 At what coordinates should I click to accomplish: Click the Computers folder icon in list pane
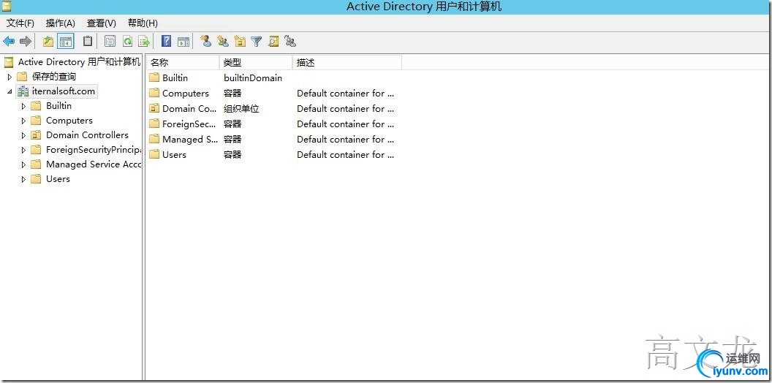[154, 93]
